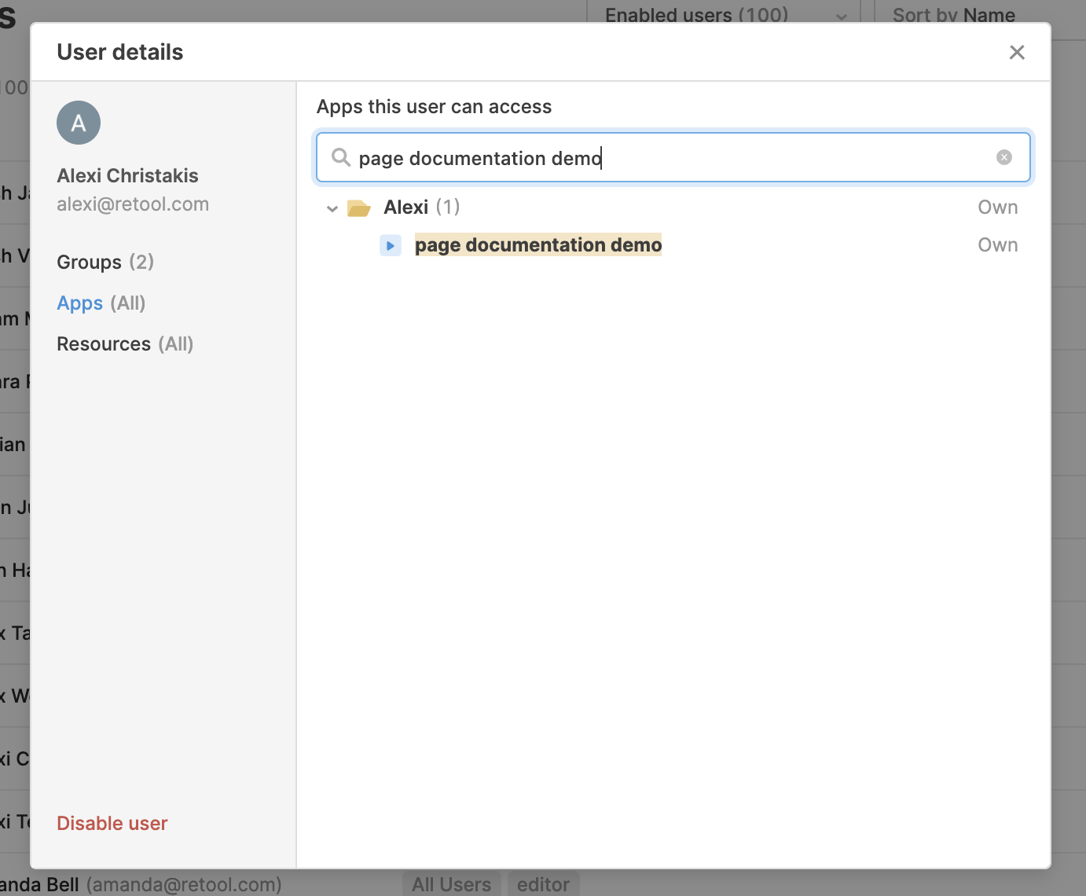Viewport: 1086px width, 896px height.
Task: Click Own permission label for Alexi folder
Action: tap(998, 207)
